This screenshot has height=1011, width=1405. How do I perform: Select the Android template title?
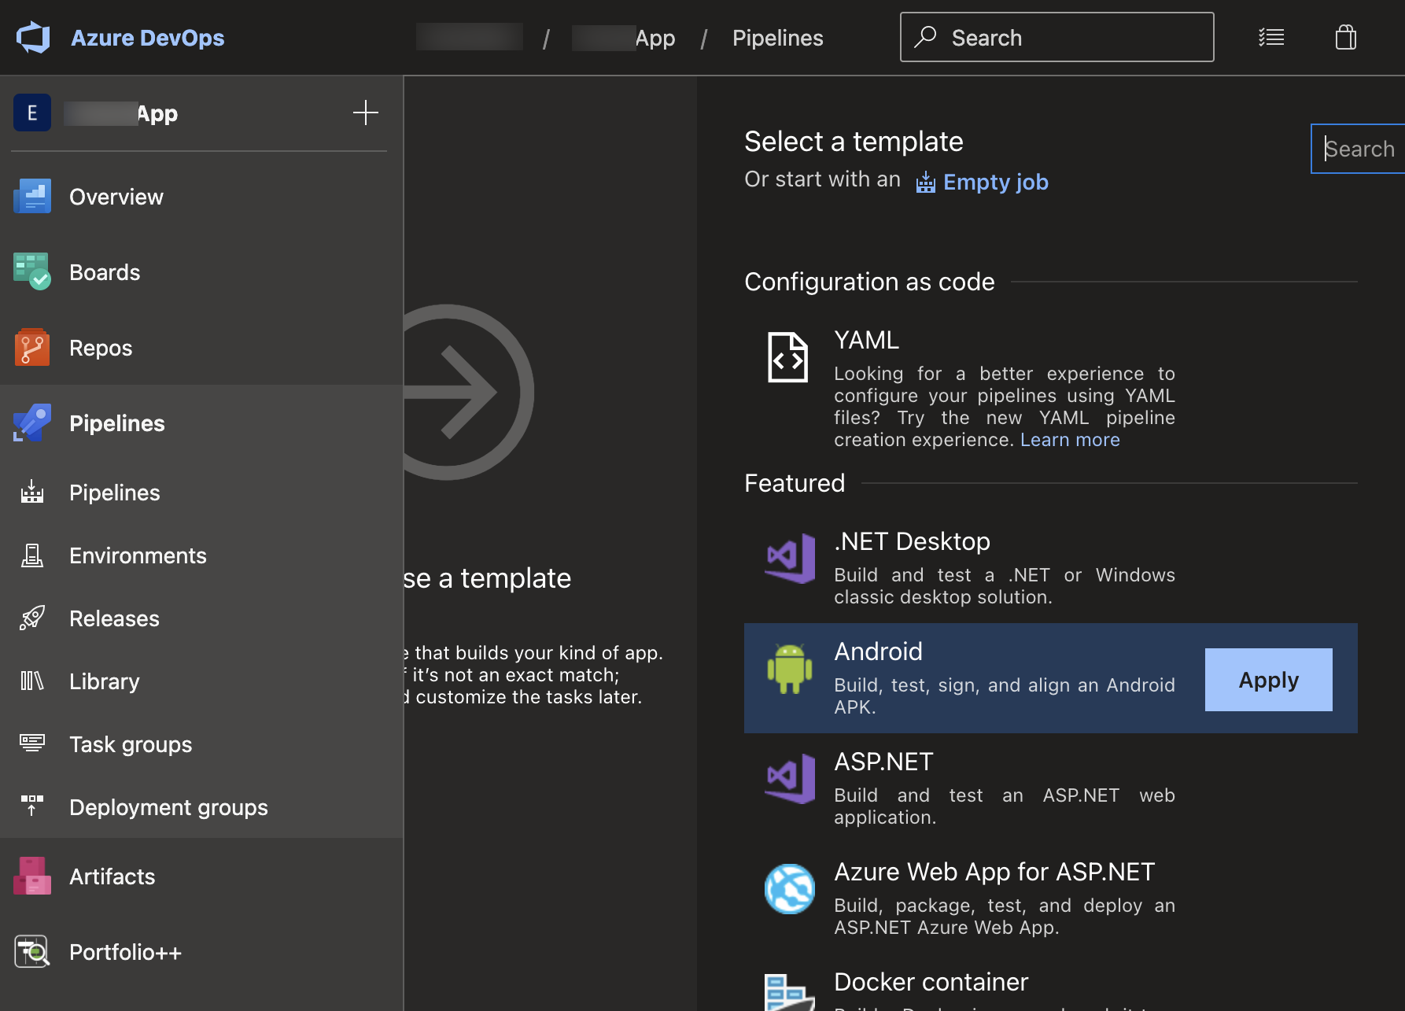point(878,651)
